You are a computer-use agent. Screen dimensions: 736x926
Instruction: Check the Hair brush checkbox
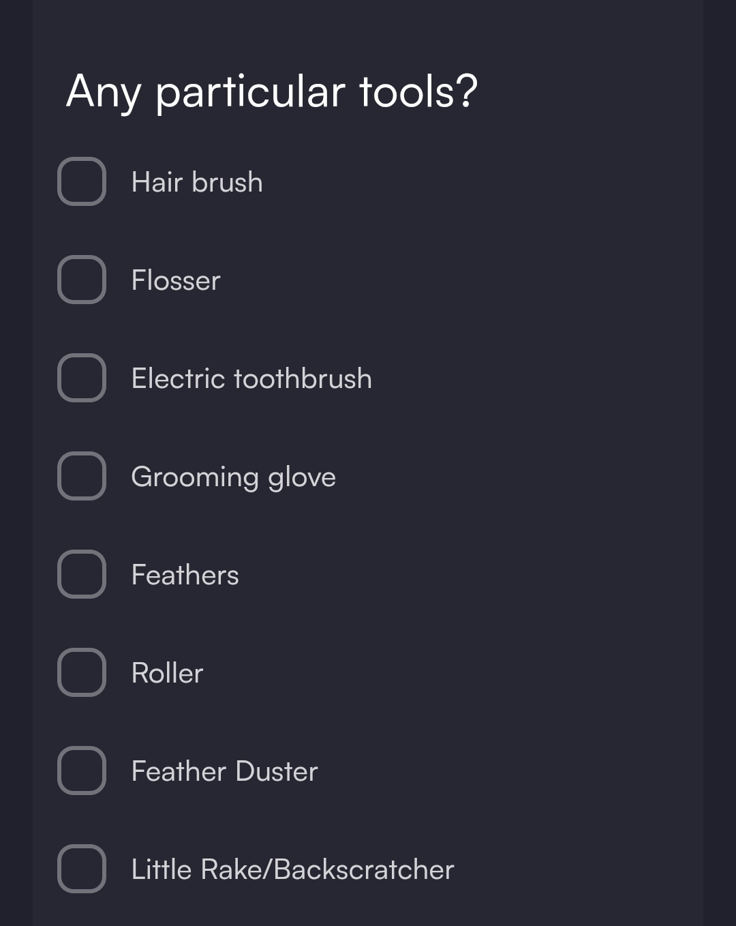[82, 181]
